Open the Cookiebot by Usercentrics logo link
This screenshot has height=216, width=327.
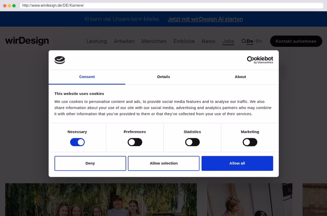pyautogui.click(x=260, y=60)
